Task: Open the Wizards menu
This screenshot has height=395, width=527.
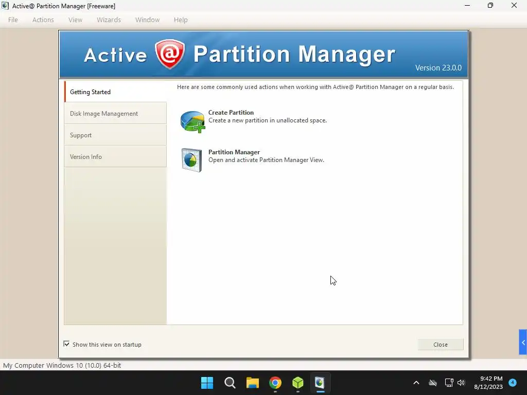Action: [109, 20]
